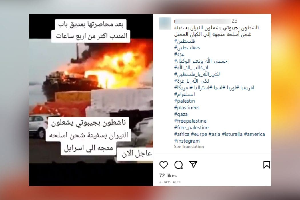Like the post with heart icon
This screenshot has height=200, width=300.
point(164,165)
